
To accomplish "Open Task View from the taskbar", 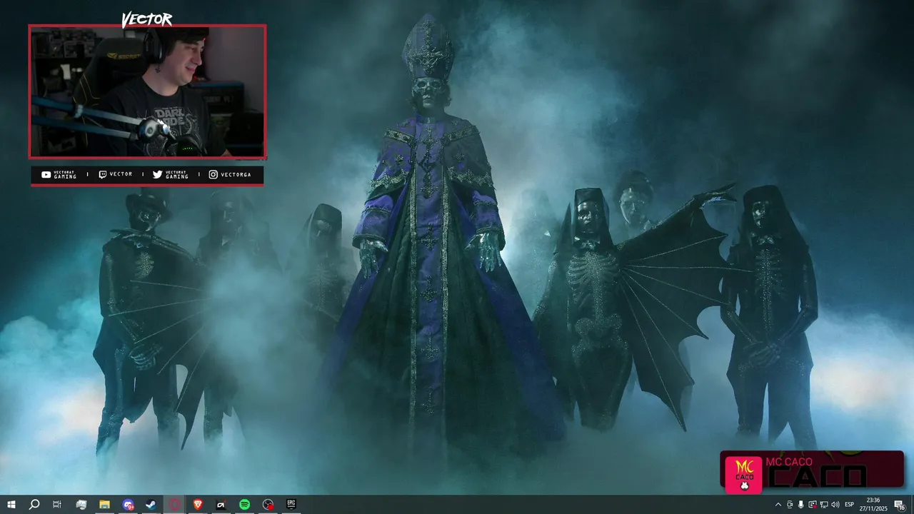I will click(57, 505).
